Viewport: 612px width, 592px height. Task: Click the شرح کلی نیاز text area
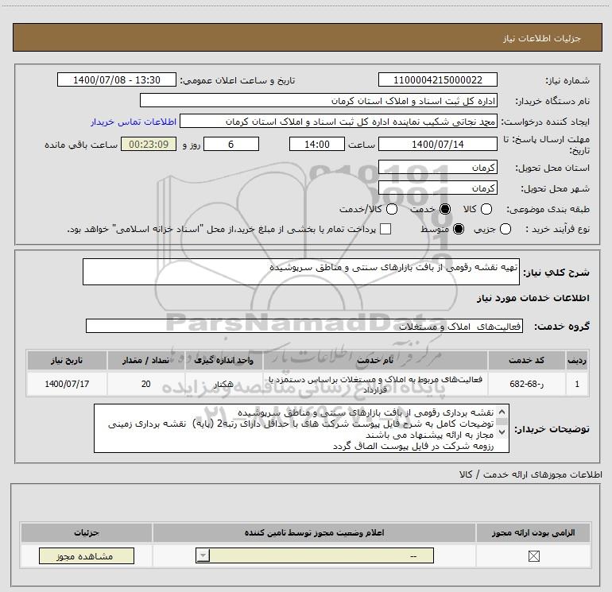click(x=301, y=272)
